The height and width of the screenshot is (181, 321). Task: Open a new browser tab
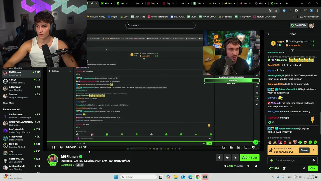click(287, 4)
